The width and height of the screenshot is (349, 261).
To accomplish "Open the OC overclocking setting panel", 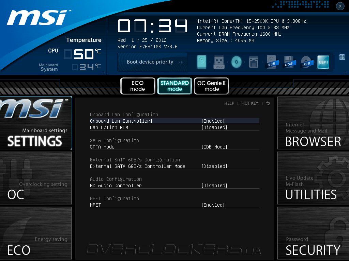I will [36, 178].
